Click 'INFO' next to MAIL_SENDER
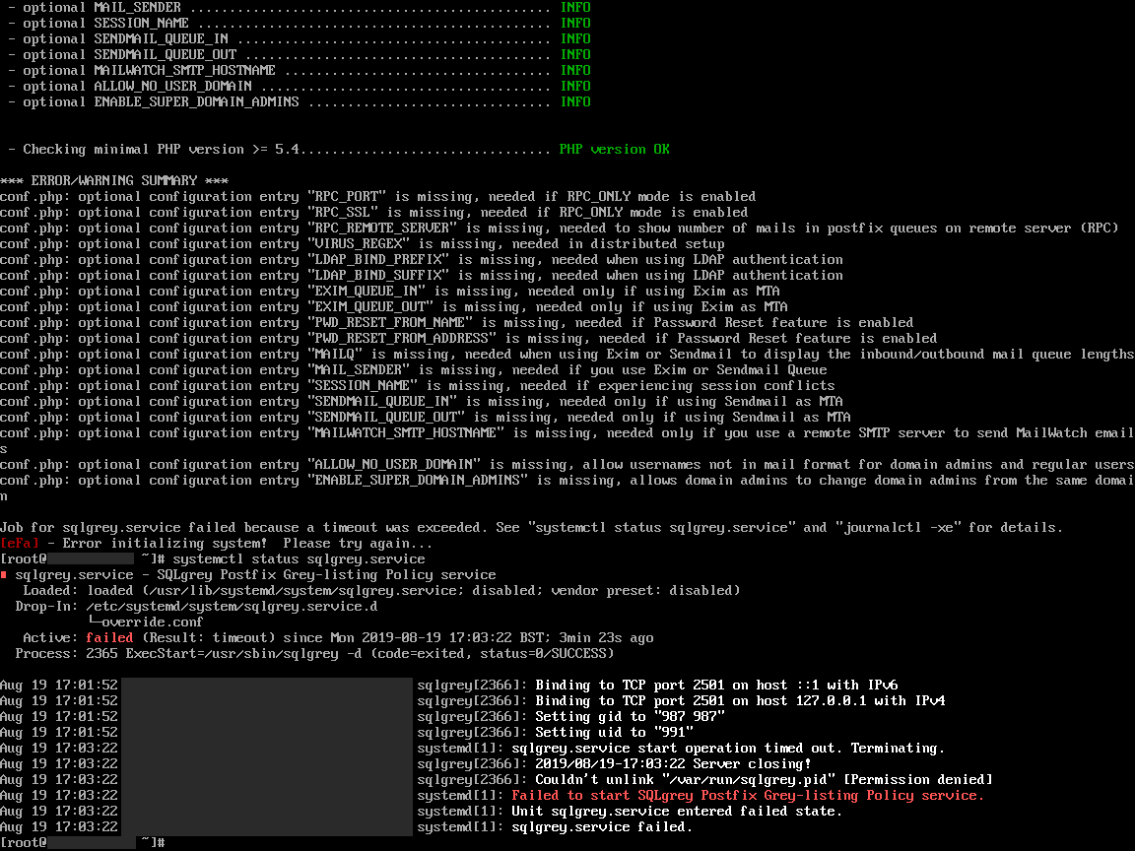Viewport: 1135px width, 851px height. point(575,7)
